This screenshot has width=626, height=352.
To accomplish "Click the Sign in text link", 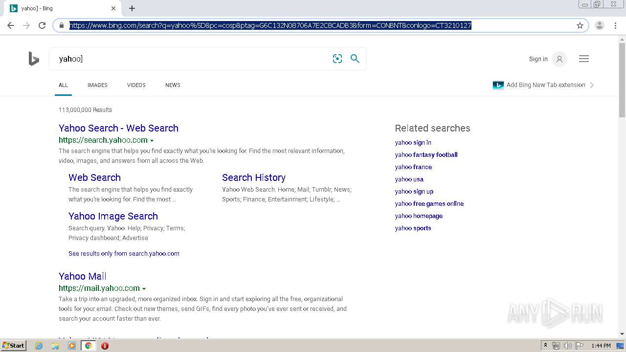I will tap(538, 59).
